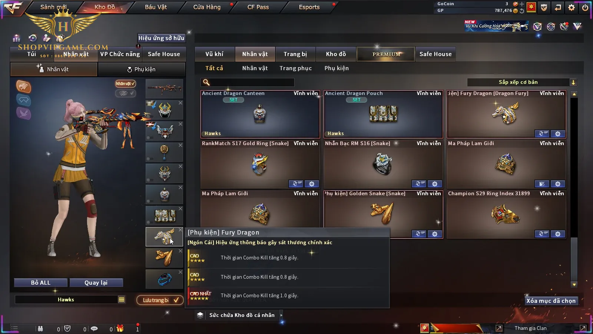
Task: Open the Cửa Hàng menu
Action: pyautogui.click(x=207, y=7)
